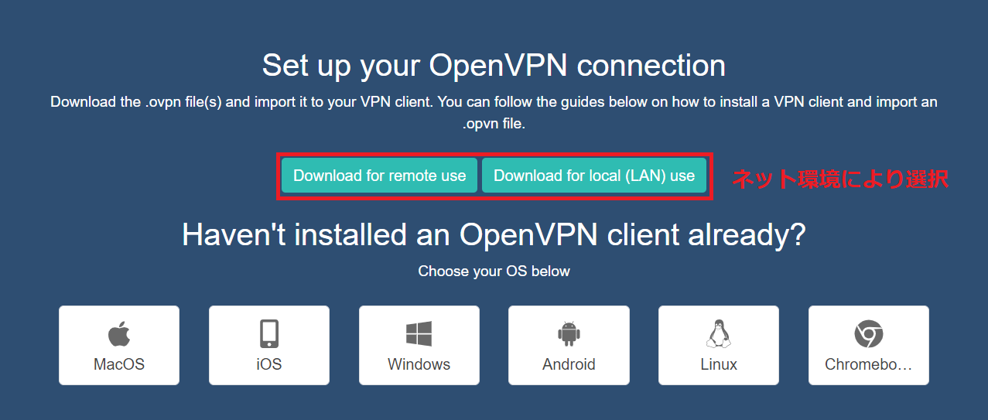This screenshot has height=420, width=988.
Task: Click the 'Set up your OpenVPN connection' heading
Action: [x=494, y=66]
